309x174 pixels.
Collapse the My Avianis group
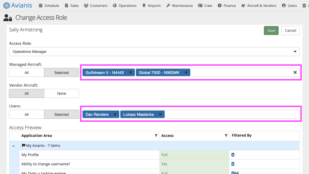(x=13, y=146)
